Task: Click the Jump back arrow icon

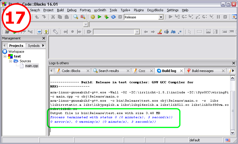Action: [66, 32]
